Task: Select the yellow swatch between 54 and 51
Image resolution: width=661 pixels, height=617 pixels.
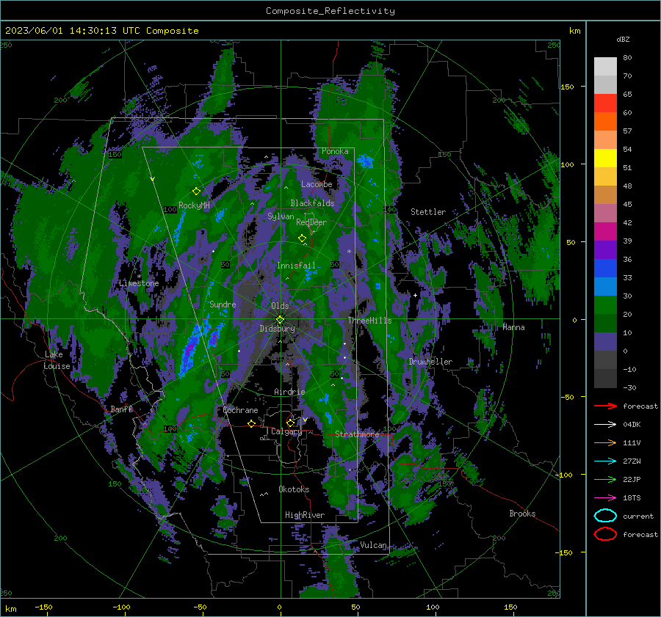Action: tap(605, 158)
